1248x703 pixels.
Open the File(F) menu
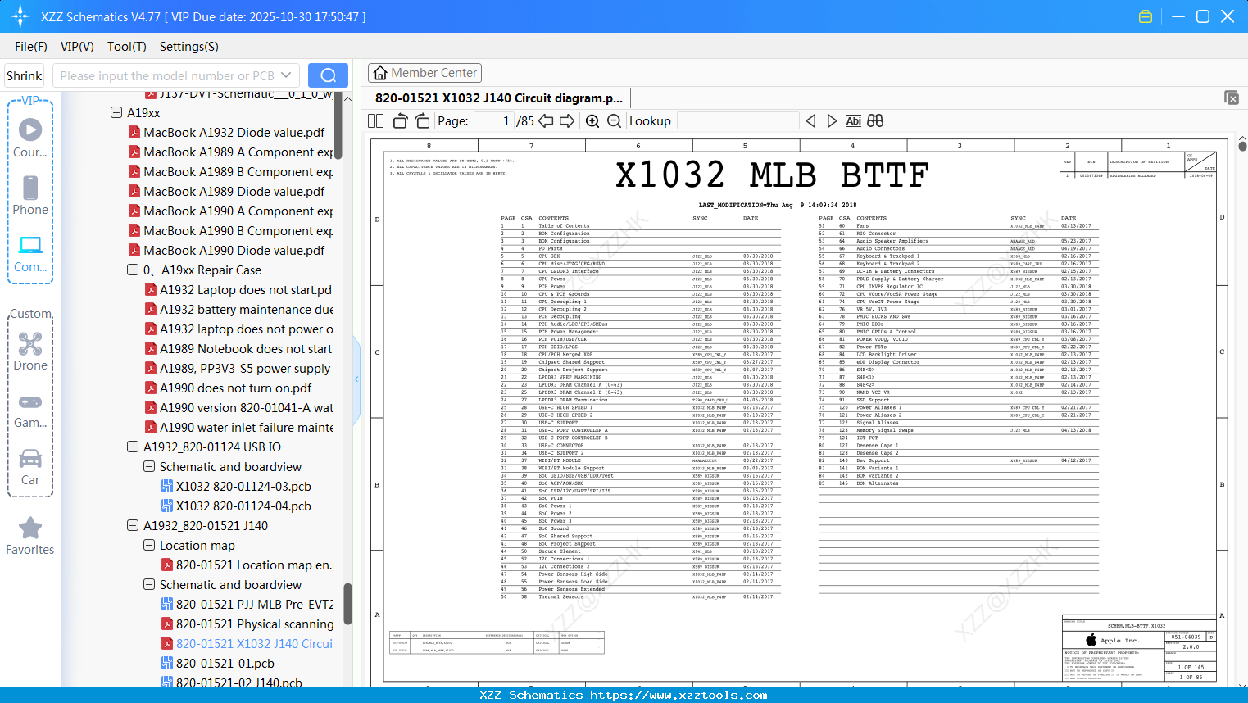tap(31, 47)
